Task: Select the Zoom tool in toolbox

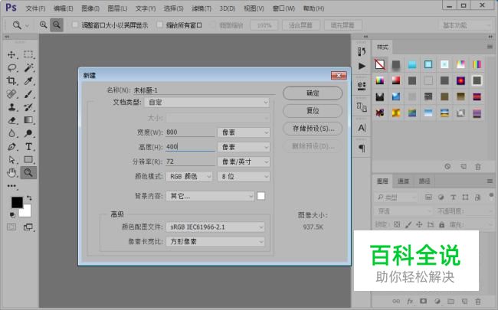Action: pos(28,173)
